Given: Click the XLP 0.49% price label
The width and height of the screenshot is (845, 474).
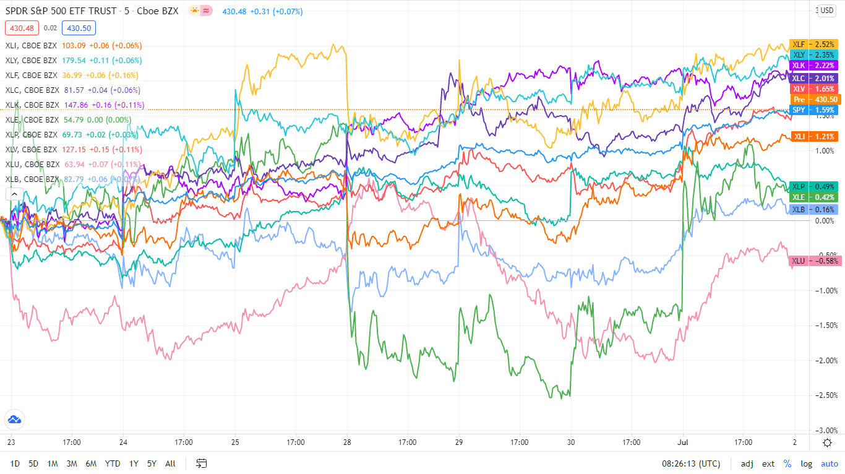Looking at the screenshot, I should coord(813,187).
